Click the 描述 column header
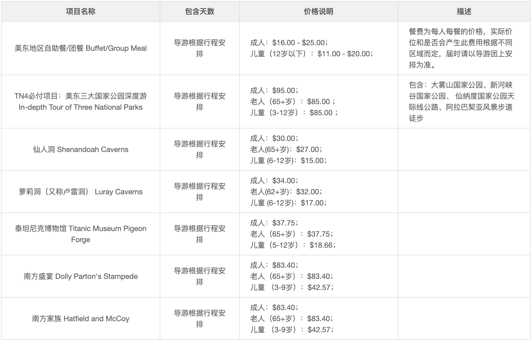This screenshot has height=341, width=531. [x=464, y=11]
